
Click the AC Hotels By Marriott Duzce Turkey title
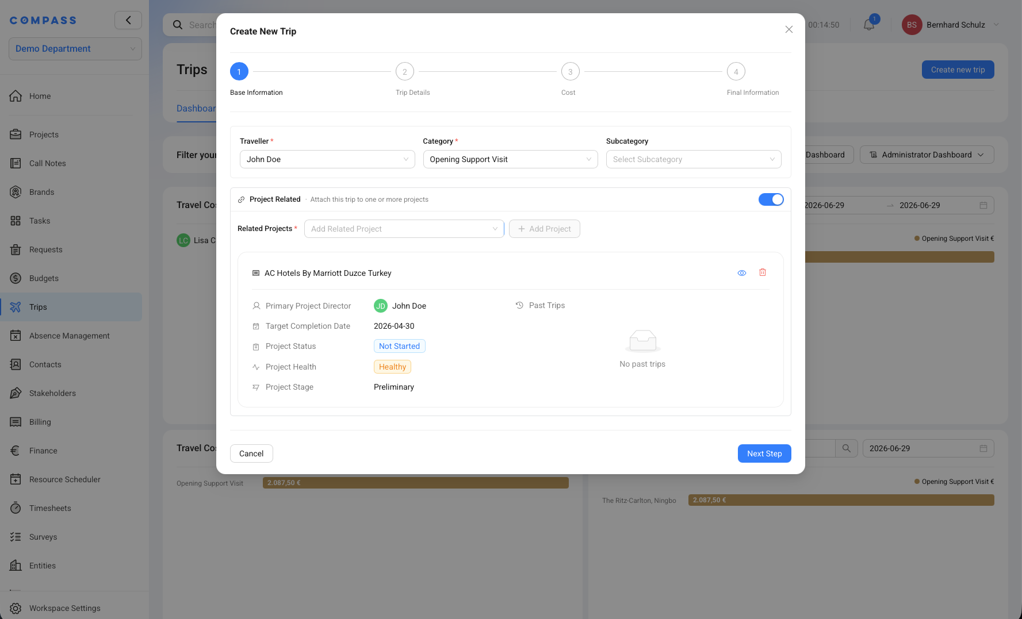point(328,273)
